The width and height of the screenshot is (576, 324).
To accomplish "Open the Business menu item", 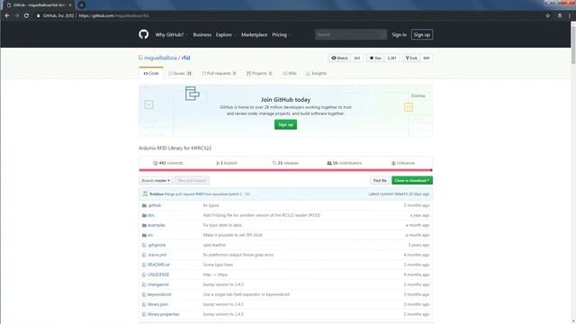I will [x=202, y=34].
